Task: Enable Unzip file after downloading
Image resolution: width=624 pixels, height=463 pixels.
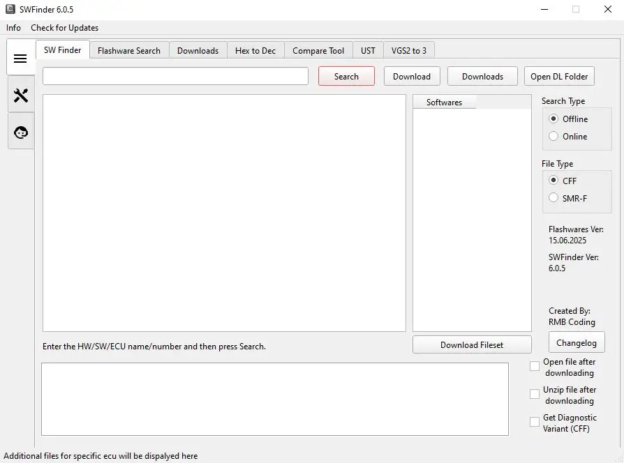Action: (x=535, y=394)
